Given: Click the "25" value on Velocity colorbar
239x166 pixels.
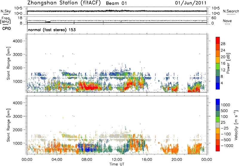Looking at the screenshot, I should tap(223, 122).
